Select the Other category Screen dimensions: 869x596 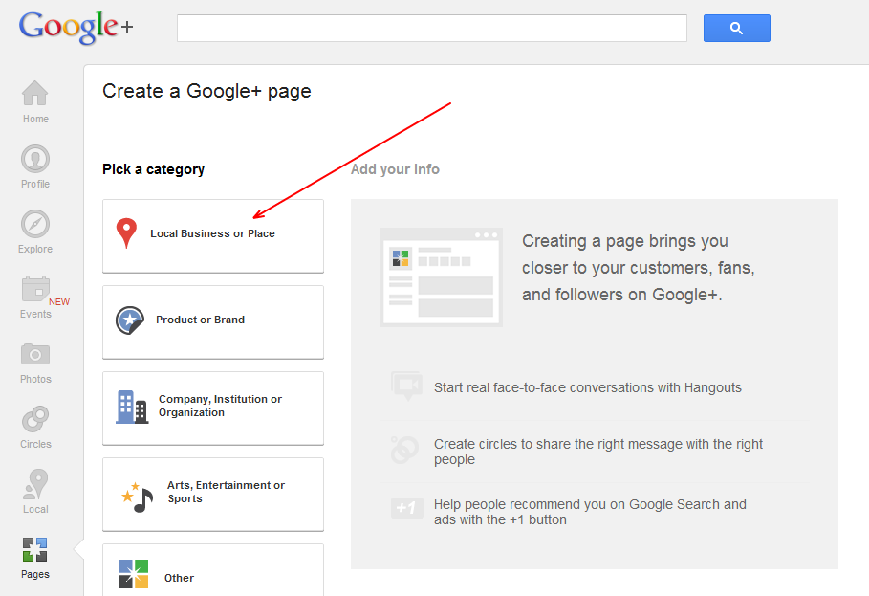(x=213, y=574)
